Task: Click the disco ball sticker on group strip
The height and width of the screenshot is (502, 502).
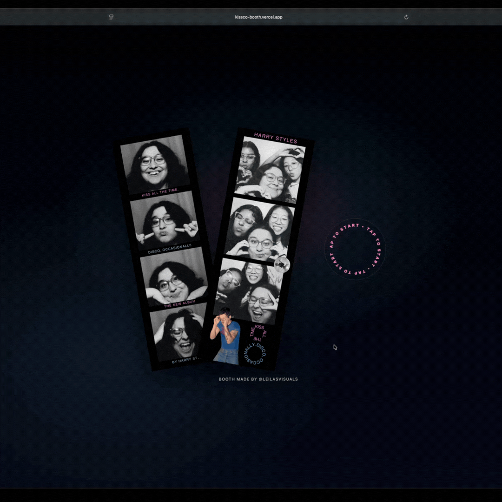Action: [x=282, y=264]
